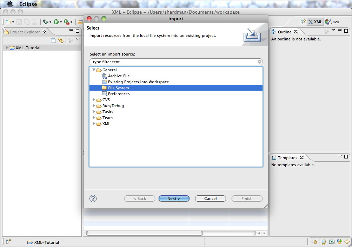Cancel the Import dialog
Image resolution: width=352 pixels, height=247 pixels.
coord(210,199)
